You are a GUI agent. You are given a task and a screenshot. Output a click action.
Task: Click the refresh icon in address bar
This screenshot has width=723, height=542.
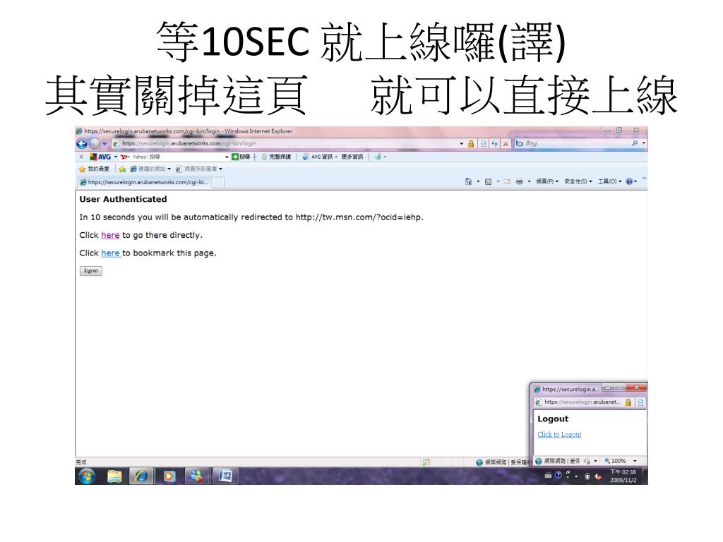click(494, 144)
